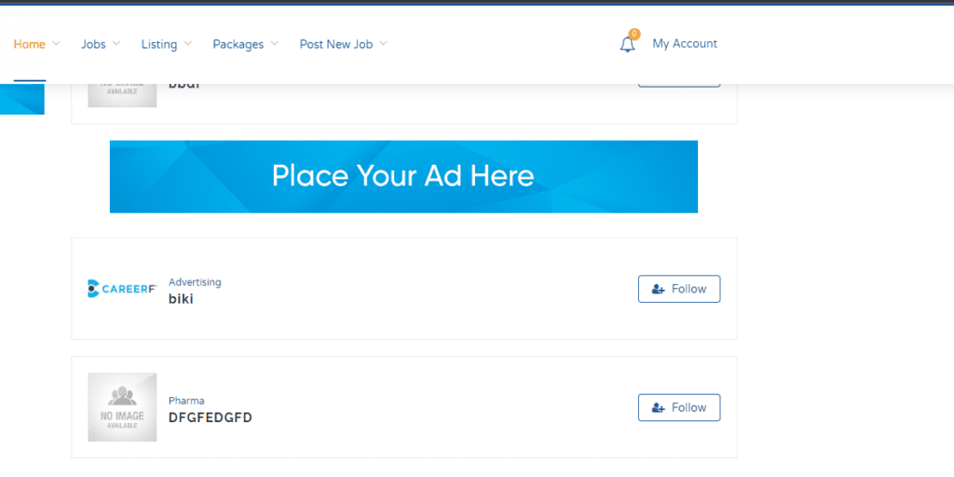Screen dimensions: 954x477
Task: Select the Jobs menu item
Action: (93, 44)
